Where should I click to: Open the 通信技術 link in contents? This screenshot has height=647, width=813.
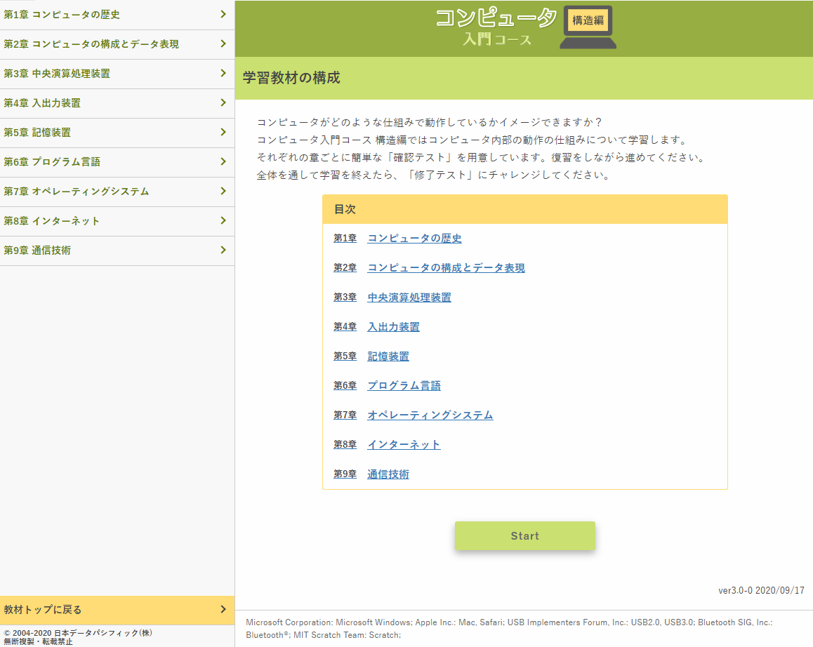(x=388, y=474)
